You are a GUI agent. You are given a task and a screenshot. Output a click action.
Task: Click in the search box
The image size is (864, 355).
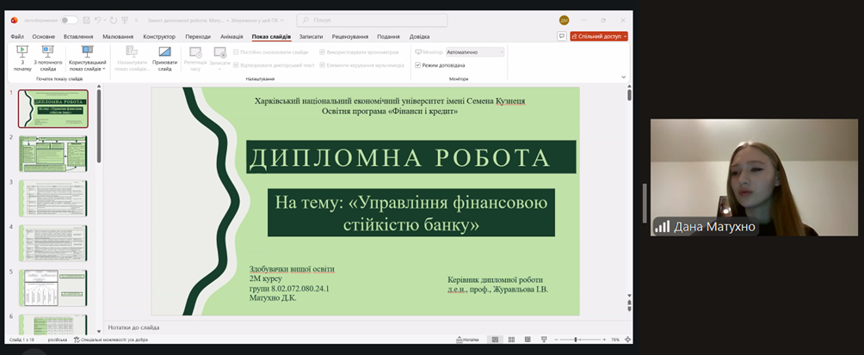[372, 20]
